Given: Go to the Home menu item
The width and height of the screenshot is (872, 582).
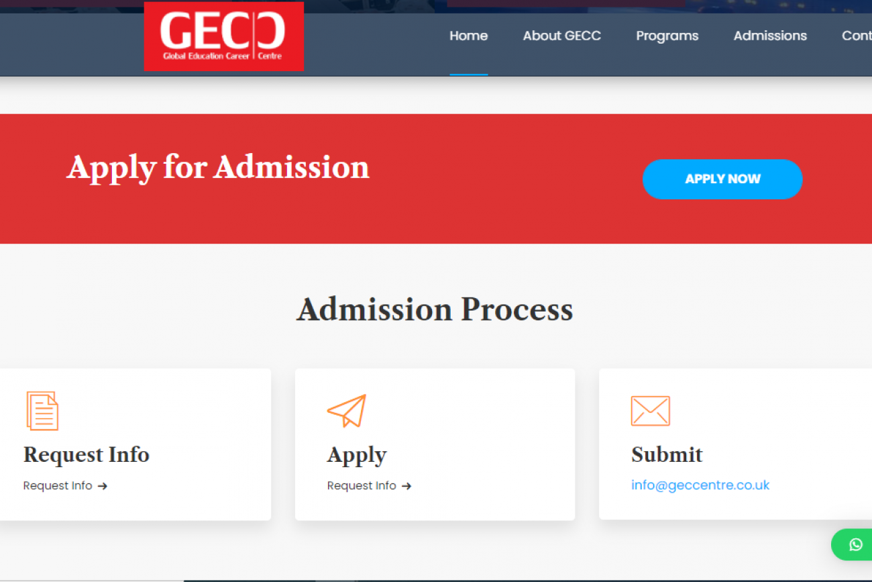Looking at the screenshot, I should tap(468, 36).
